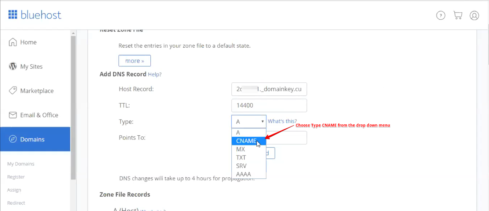Click the WordPress My Sites icon
Image resolution: width=489 pixels, height=211 pixels.
pos(13,66)
